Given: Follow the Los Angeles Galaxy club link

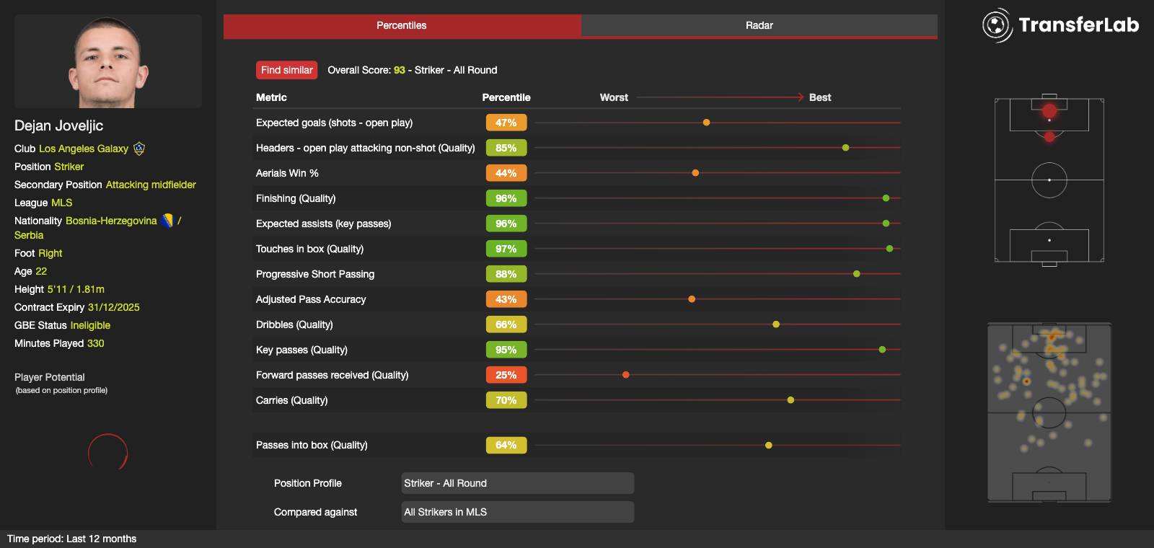Looking at the screenshot, I should pos(84,149).
